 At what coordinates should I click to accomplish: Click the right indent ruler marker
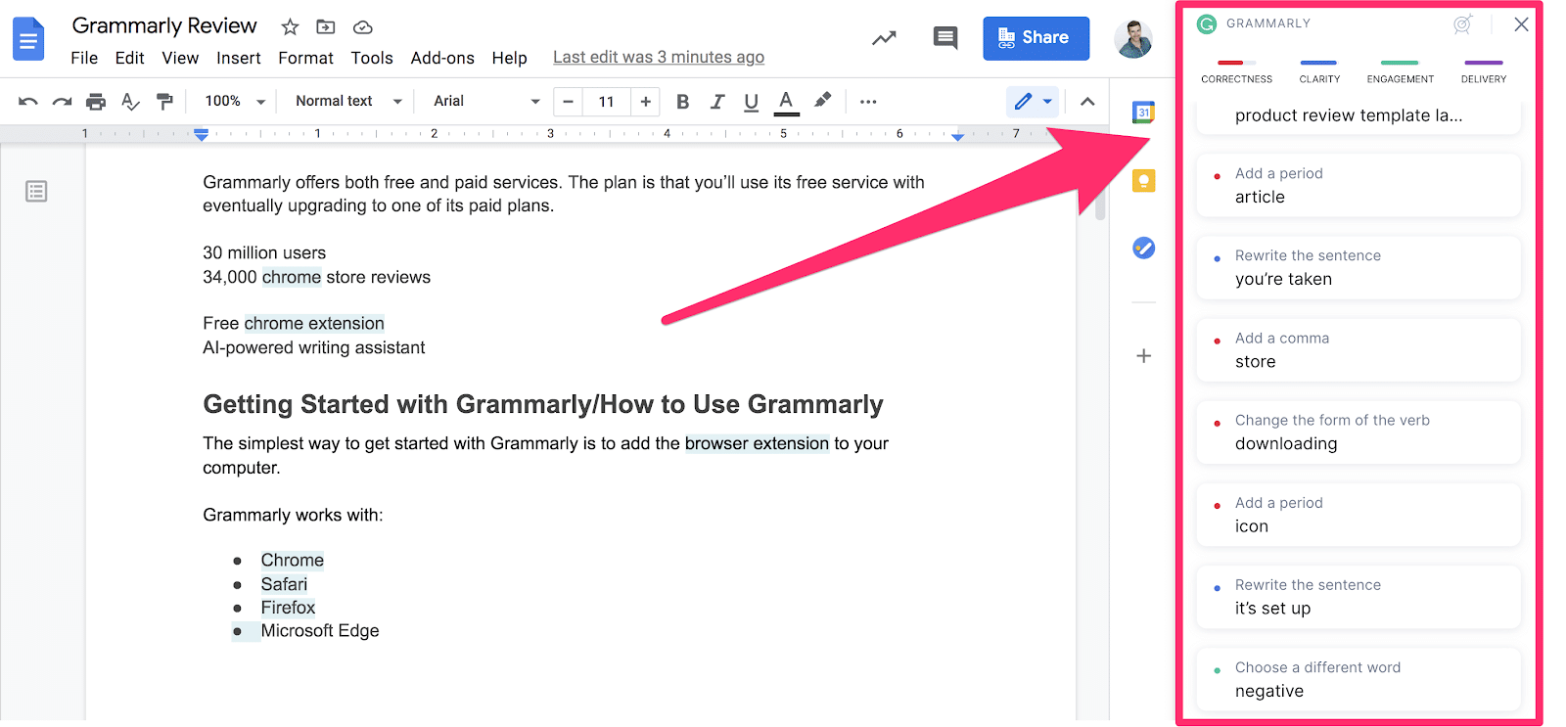[958, 136]
